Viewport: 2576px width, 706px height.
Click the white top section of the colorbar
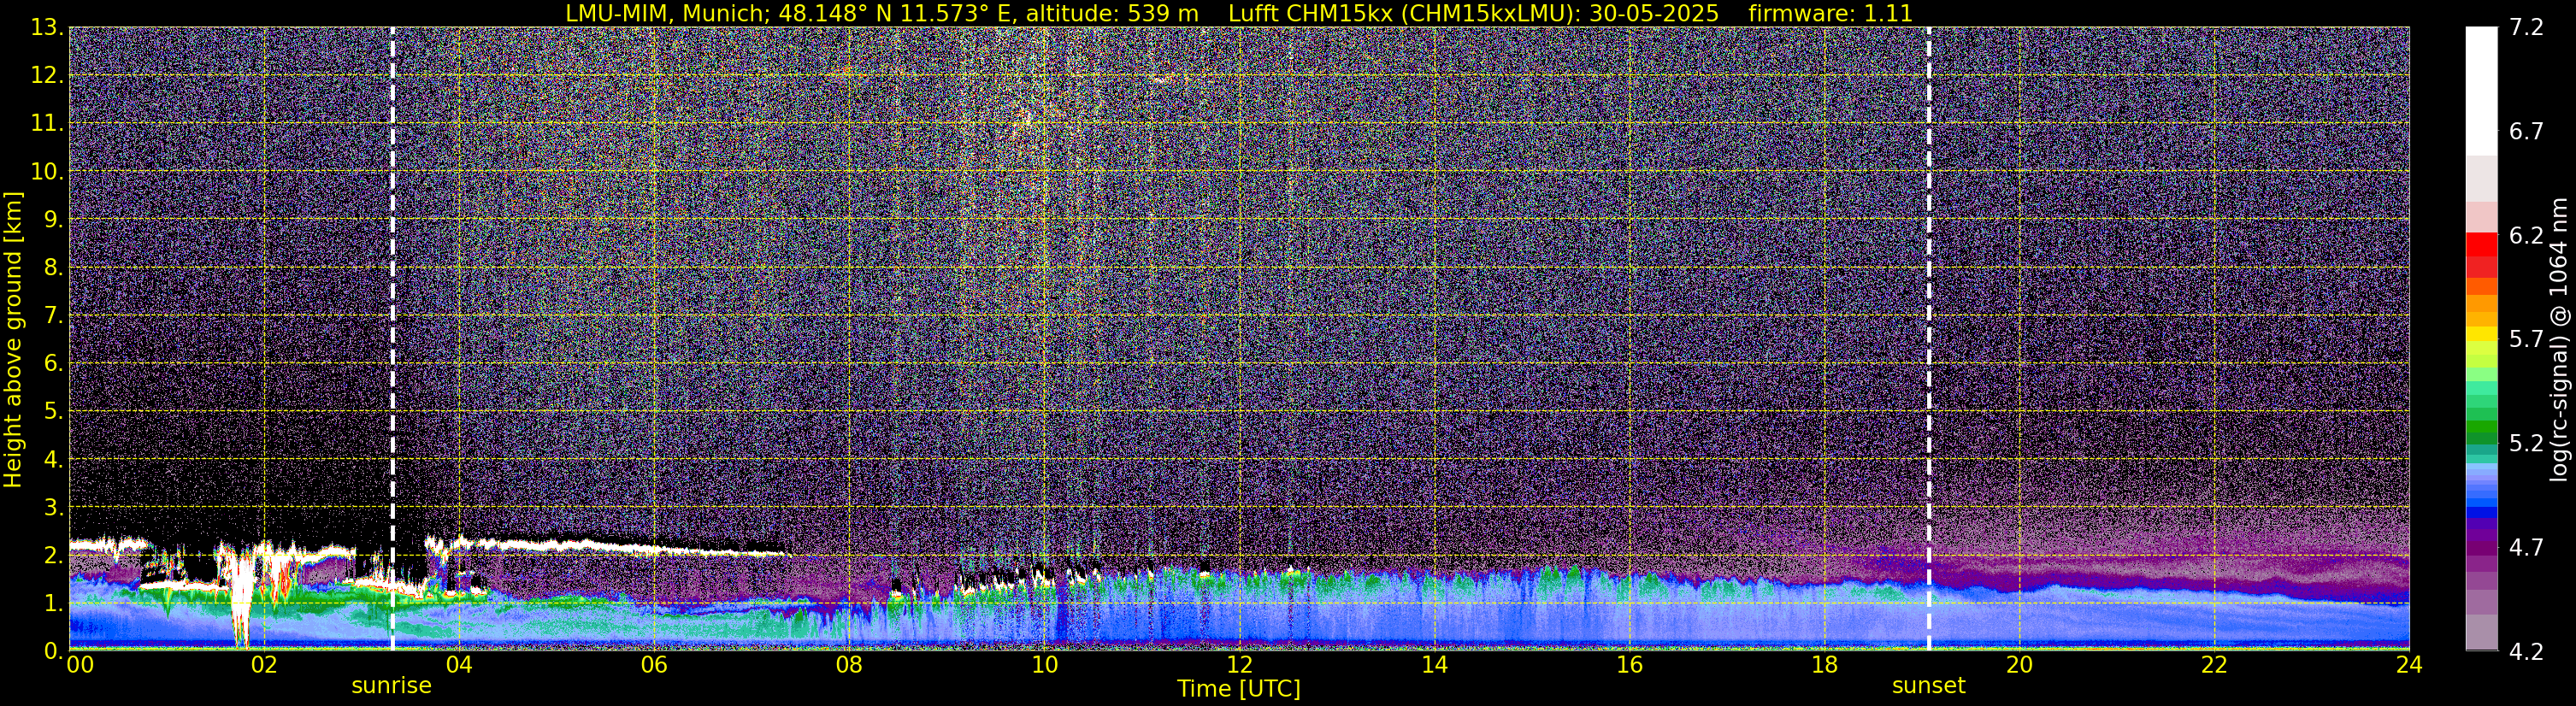(2481, 90)
